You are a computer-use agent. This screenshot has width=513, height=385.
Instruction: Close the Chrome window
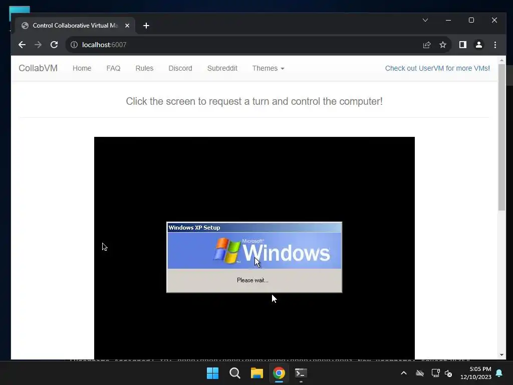pyautogui.click(x=494, y=20)
